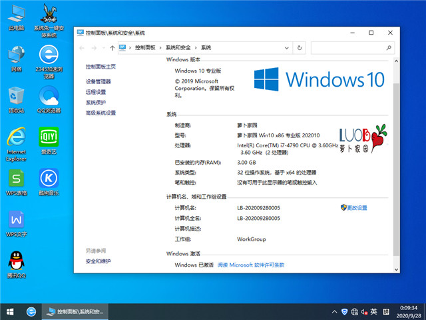Image resolution: width=426 pixels, height=320 pixels.
Task: Select the WPS表格 desktop icon
Action: 16,182
